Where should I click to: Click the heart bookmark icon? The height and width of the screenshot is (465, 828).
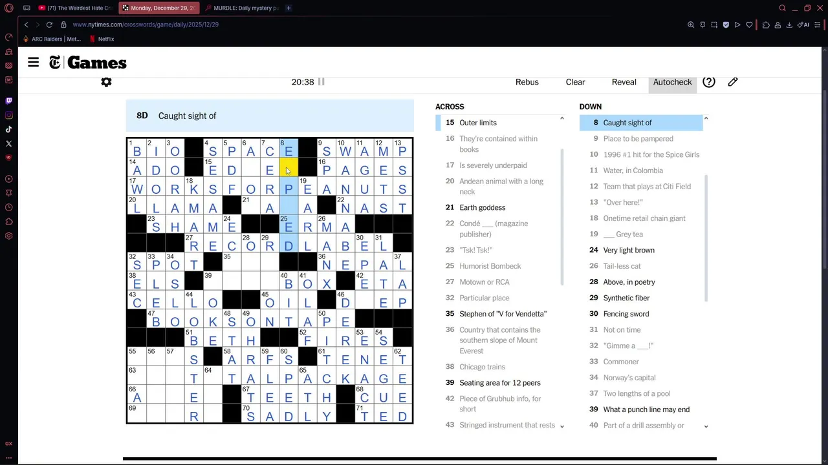(749, 25)
